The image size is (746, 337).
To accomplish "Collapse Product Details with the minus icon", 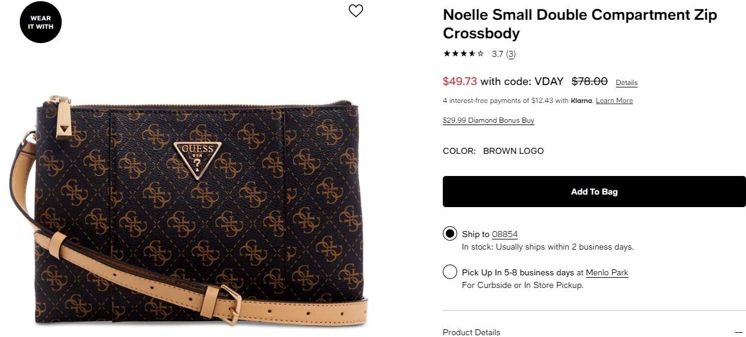I will click(x=738, y=332).
